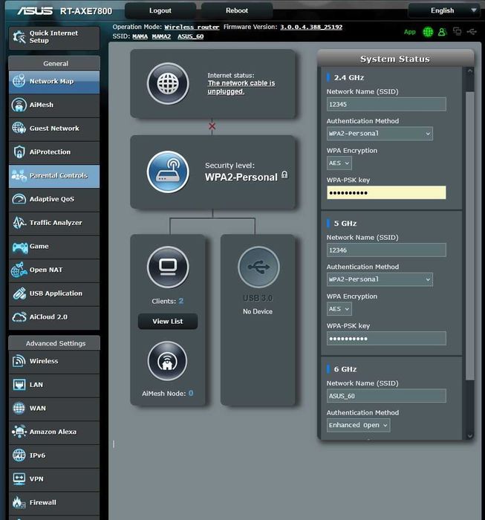The image size is (485, 520).
Task: Click the Internet globe icon in network map
Action: tap(168, 83)
